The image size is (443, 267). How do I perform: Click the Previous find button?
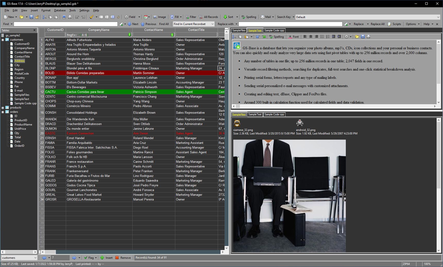coord(148,24)
